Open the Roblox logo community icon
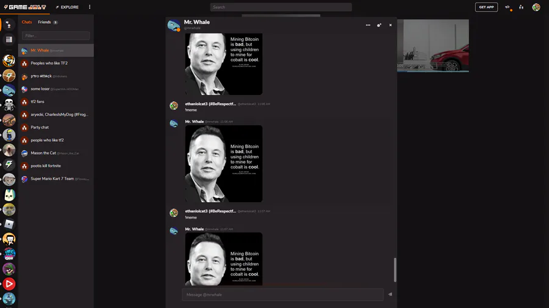Screen dimensions: 549x308 click(9, 224)
